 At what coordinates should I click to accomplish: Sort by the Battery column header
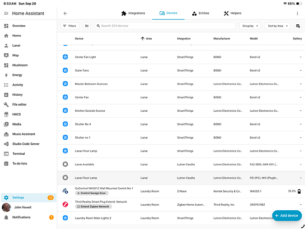coord(297,38)
